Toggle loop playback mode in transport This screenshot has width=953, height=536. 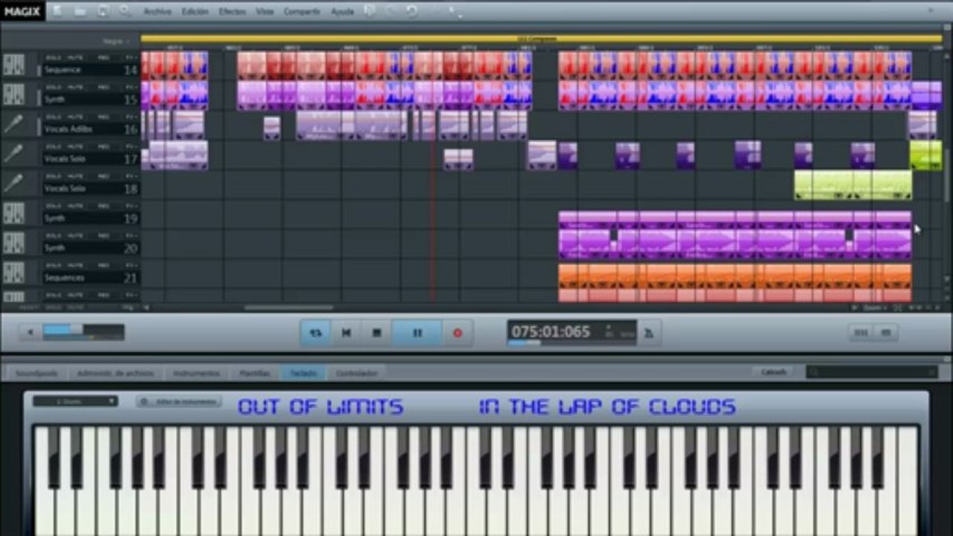pyautogui.click(x=315, y=333)
